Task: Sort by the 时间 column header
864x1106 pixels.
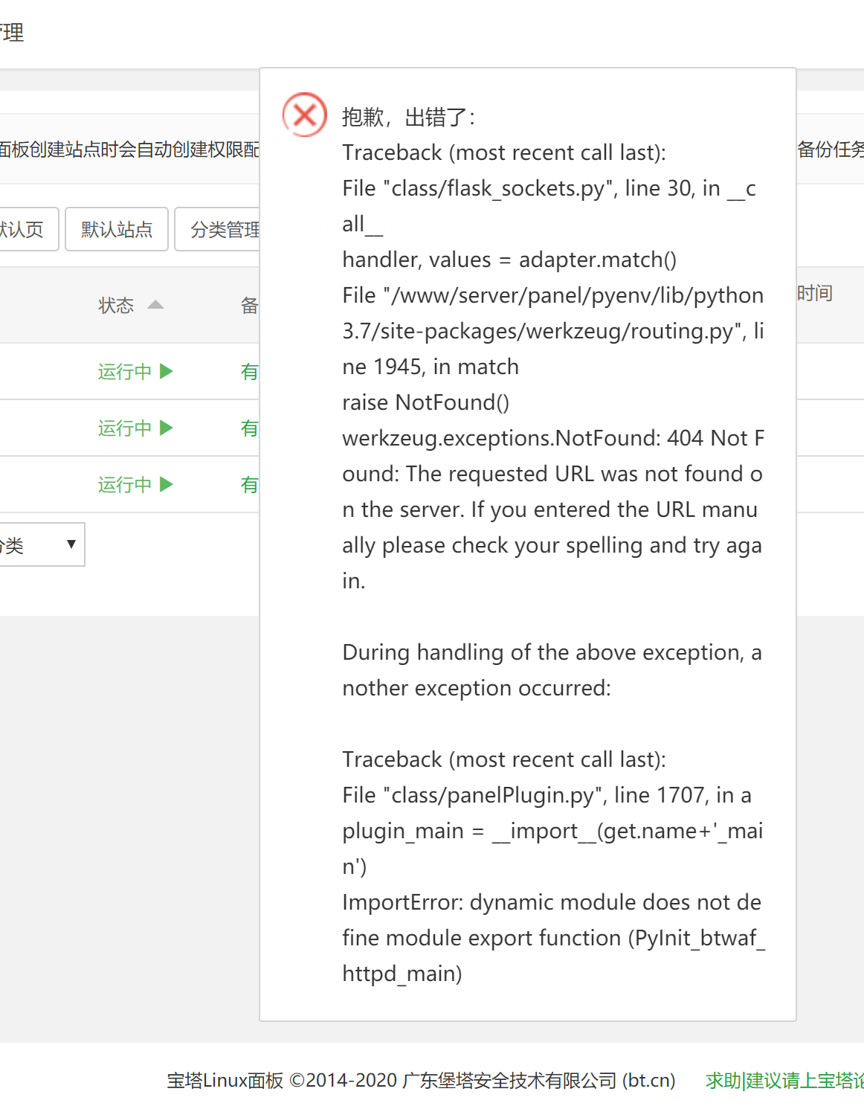Action: pyautogui.click(x=815, y=294)
